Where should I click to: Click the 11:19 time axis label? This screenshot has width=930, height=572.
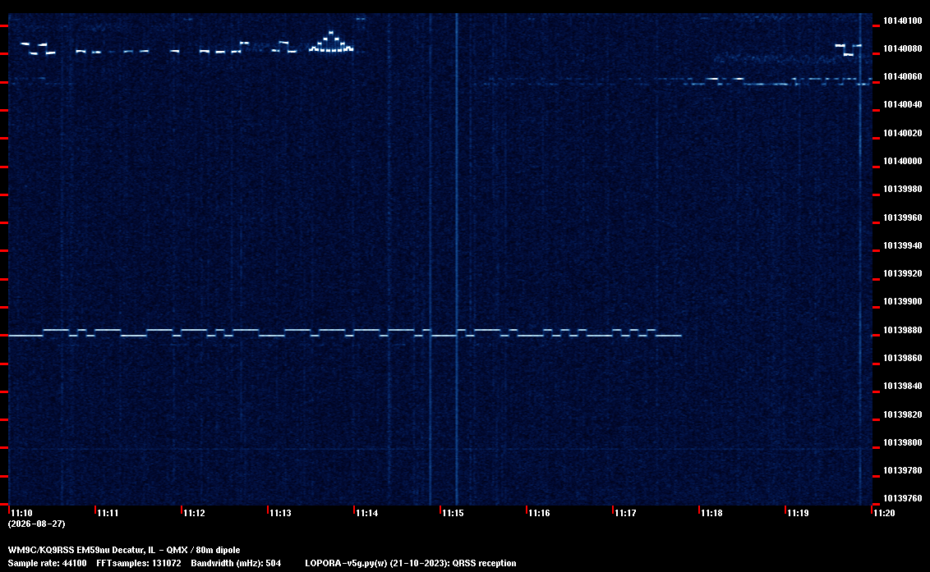[798, 513]
